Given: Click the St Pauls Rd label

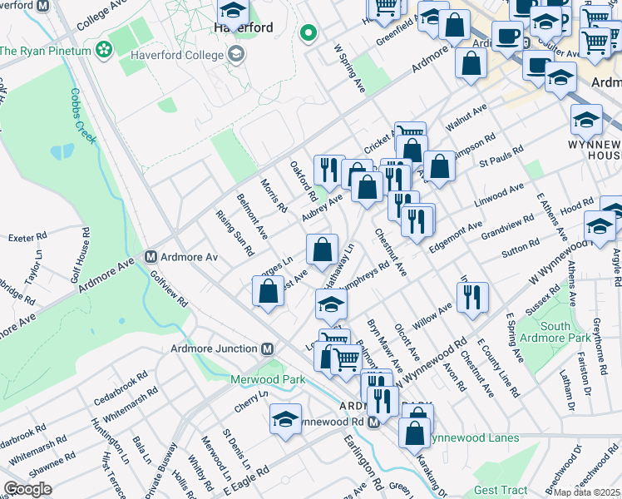Looking at the screenshot, I should coord(501,156).
